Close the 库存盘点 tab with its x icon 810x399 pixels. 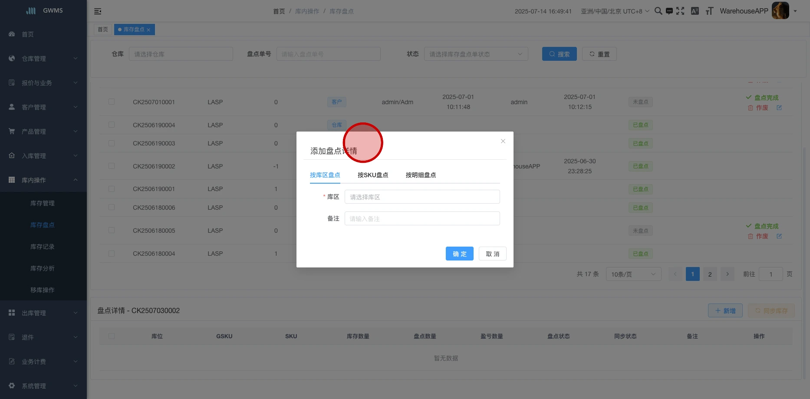click(148, 30)
